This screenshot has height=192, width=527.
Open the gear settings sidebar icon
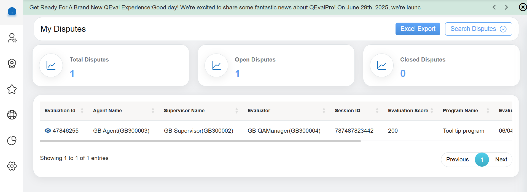[12, 166]
